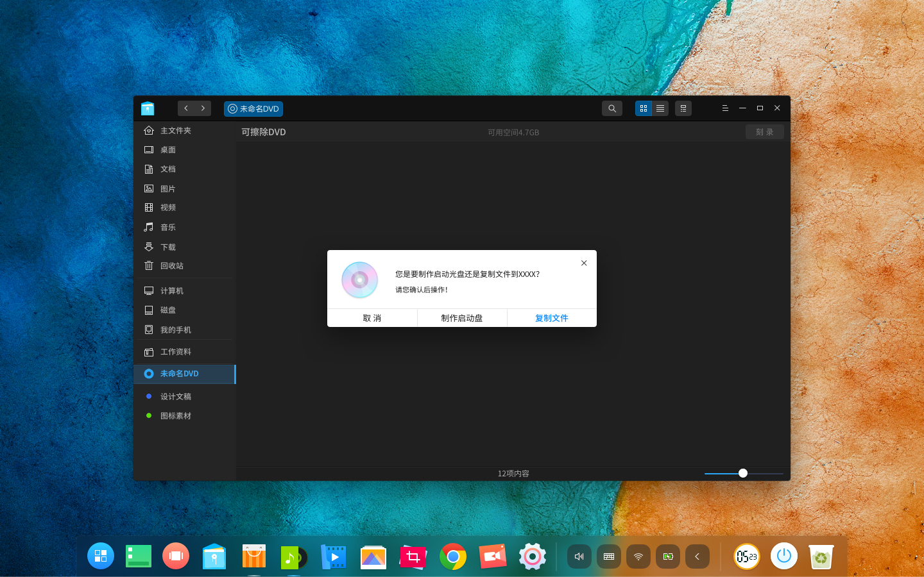The image size is (924, 577).
Task: Launch Google Chrome from the dock
Action: click(x=453, y=556)
